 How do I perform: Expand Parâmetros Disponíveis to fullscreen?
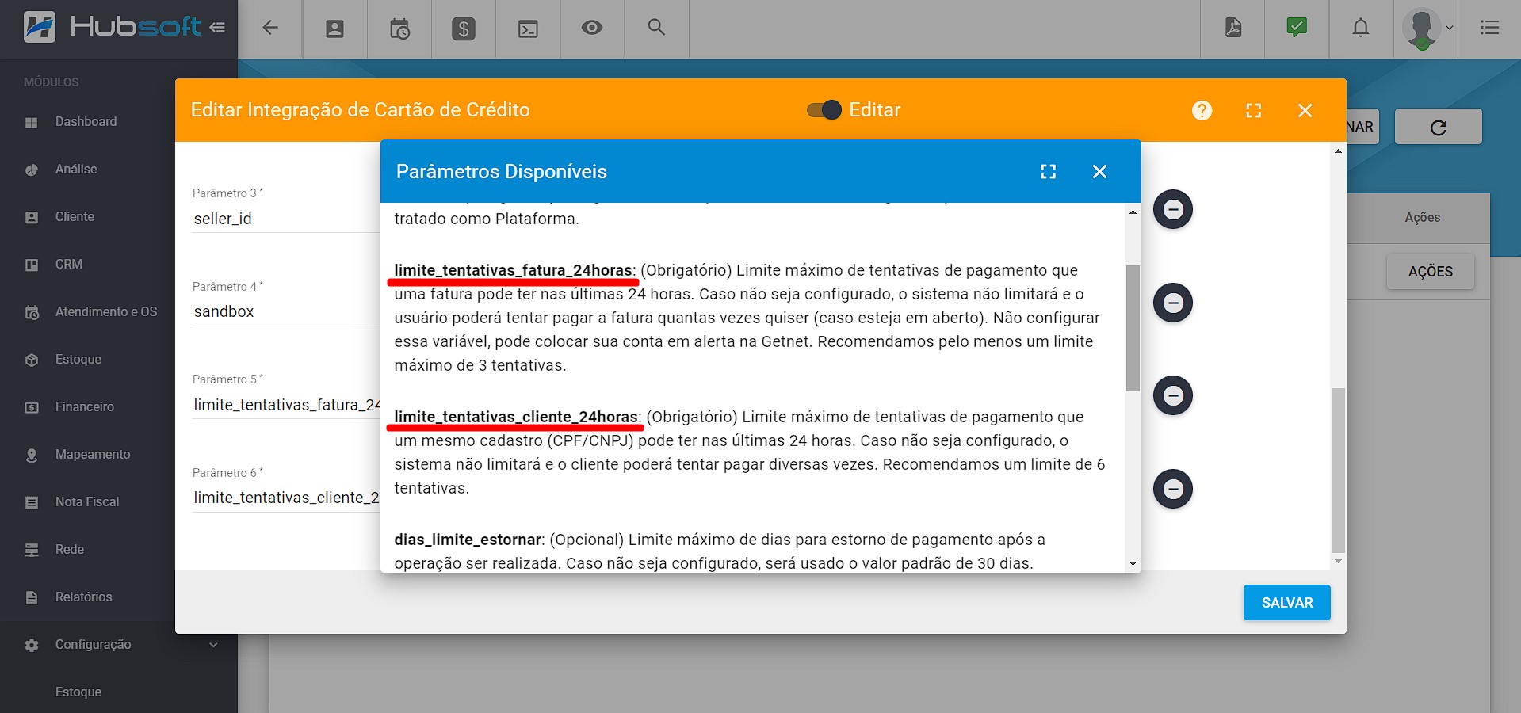pos(1048,171)
